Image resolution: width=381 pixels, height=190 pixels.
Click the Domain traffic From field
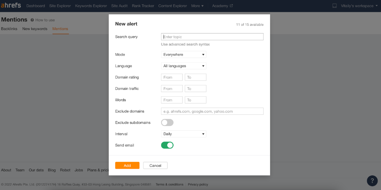click(172, 88)
